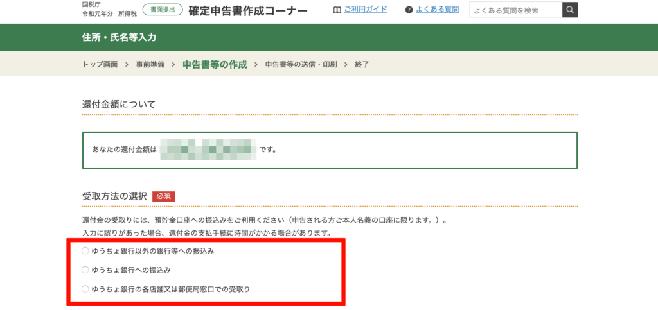Click the chevron arrow after トップ画面
This screenshot has width=658, height=310.
point(127,64)
